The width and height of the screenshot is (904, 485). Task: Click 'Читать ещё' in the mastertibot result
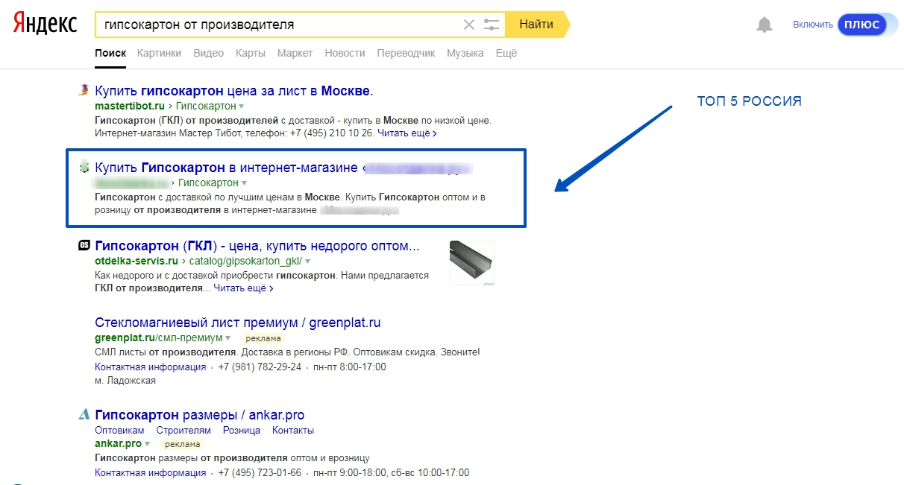coord(407,133)
